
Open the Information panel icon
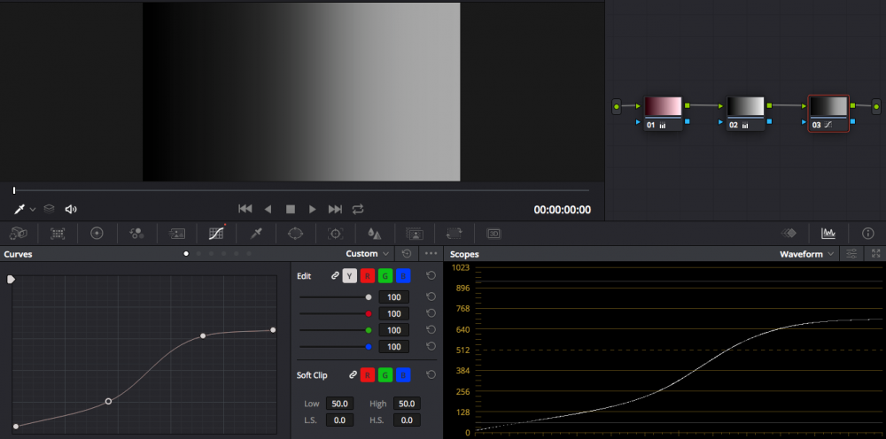(x=867, y=234)
